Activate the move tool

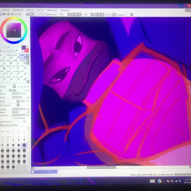tap(1, 51)
